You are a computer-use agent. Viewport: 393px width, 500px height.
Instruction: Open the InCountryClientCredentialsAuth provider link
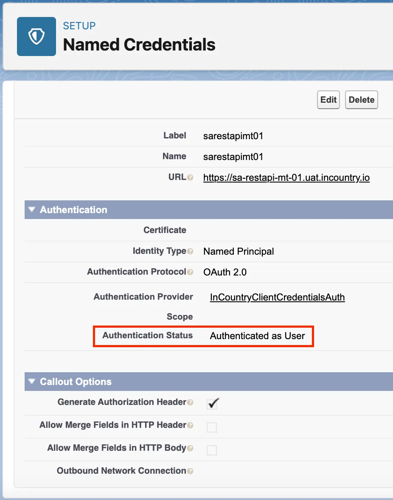coord(277,297)
